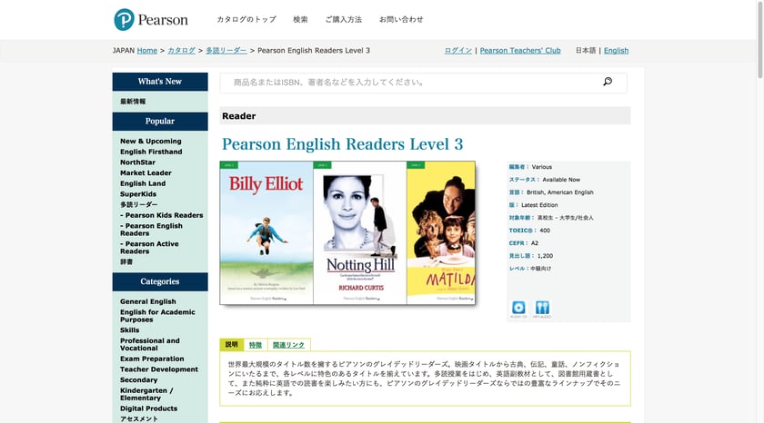The image size is (764, 423).
Task: Open Digital Products category
Action: click(x=148, y=408)
